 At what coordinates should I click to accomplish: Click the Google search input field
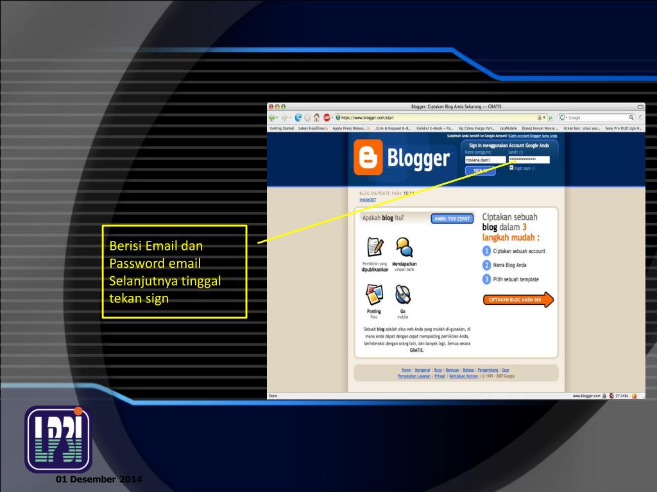click(598, 118)
